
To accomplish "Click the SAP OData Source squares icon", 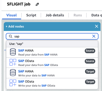I will click(13, 62).
